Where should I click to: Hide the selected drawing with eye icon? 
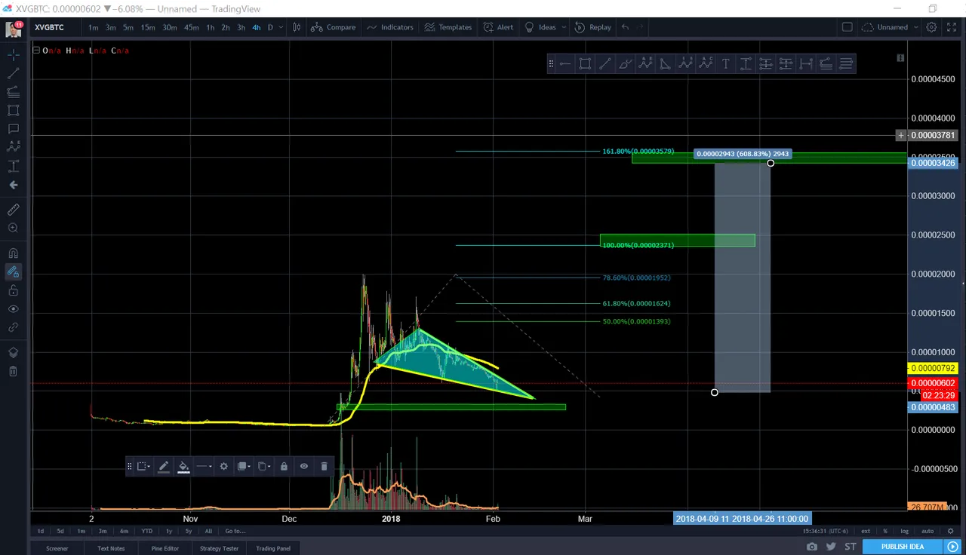[303, 466]
